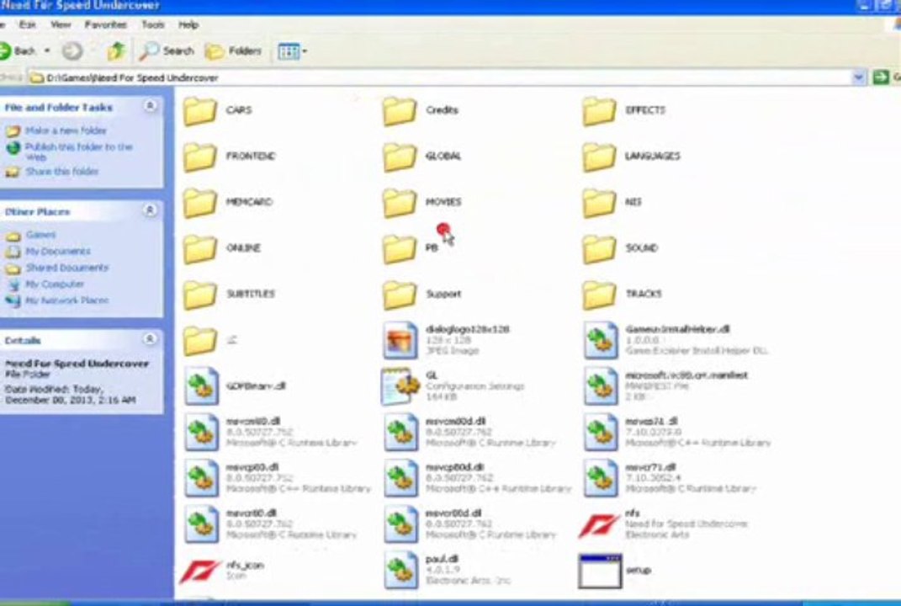Select the SOUND folder
Image resolution: width=901 pixels, height=606 pixels.
pyautogui.click(x=621, y=248)
